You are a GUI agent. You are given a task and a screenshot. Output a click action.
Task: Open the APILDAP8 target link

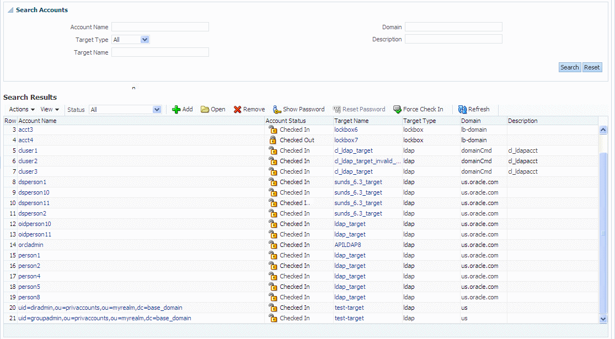click(x=347, y=245)
